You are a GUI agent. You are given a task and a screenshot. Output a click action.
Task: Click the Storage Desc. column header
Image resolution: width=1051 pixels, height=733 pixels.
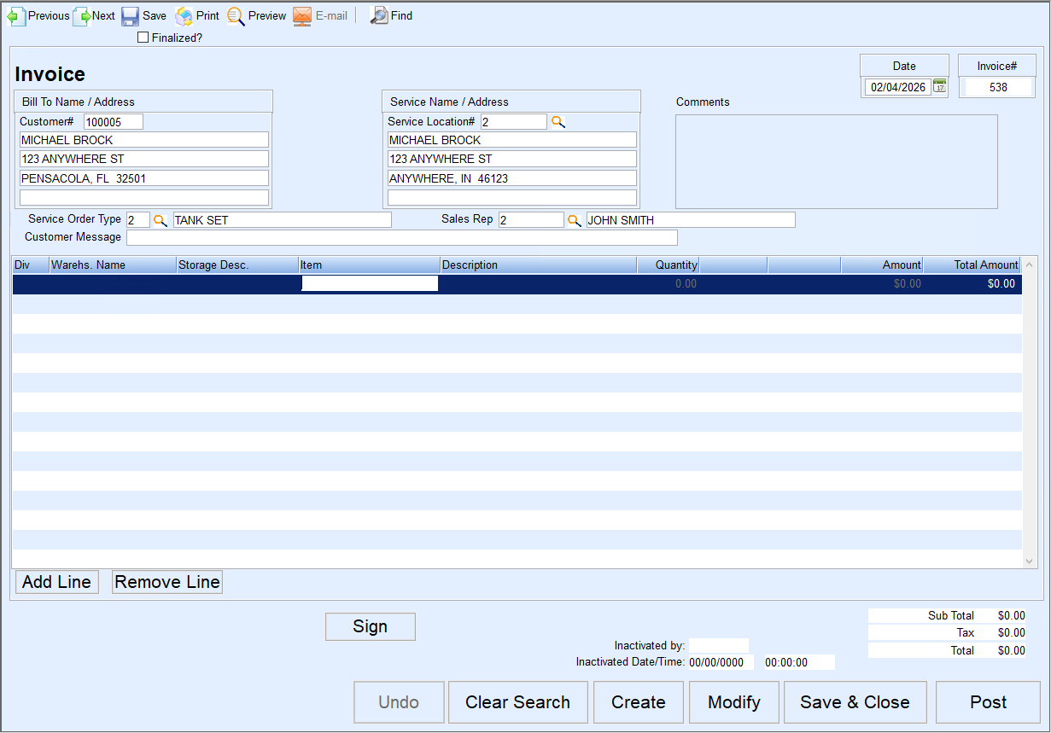click(x=237, y=265)
